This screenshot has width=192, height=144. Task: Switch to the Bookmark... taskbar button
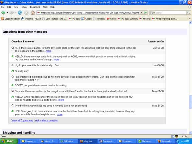166,141
